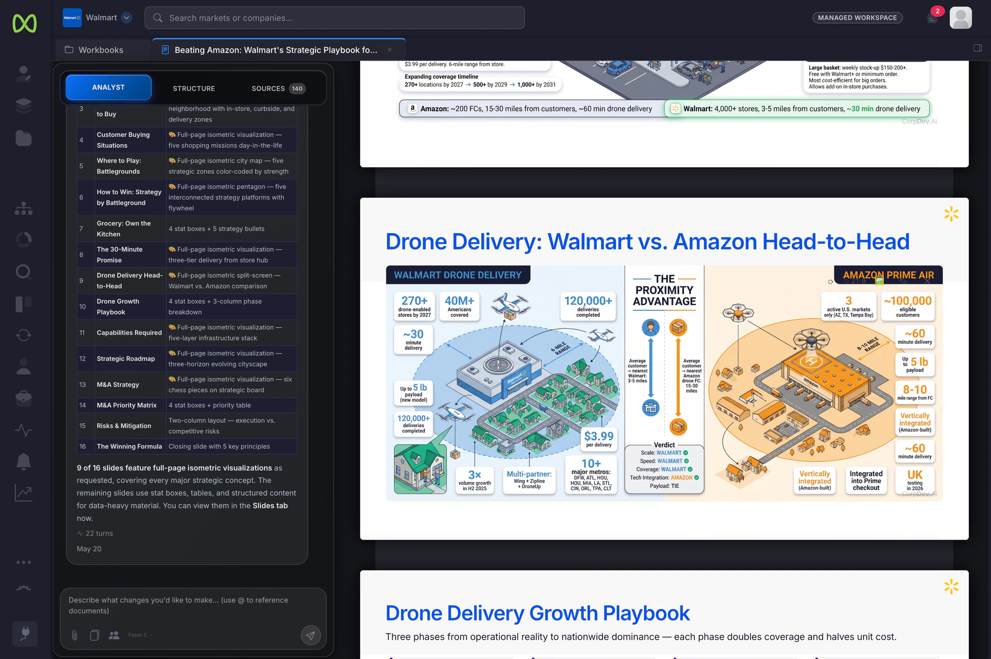The height and width of the screenshot is (659, 991).
Task: Close the Beating Amazon document tab
Action: point(390,50)
